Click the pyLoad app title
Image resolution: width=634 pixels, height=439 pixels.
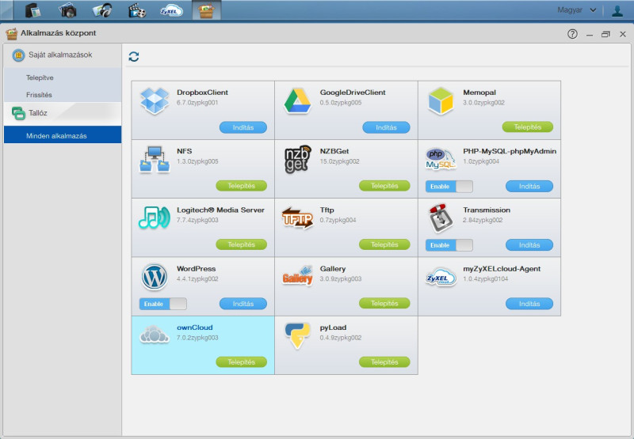tap(333, 327)
